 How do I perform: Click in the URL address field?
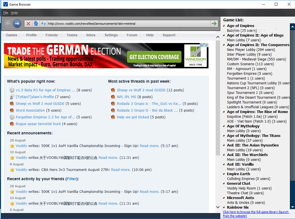(x=129, y=24)
